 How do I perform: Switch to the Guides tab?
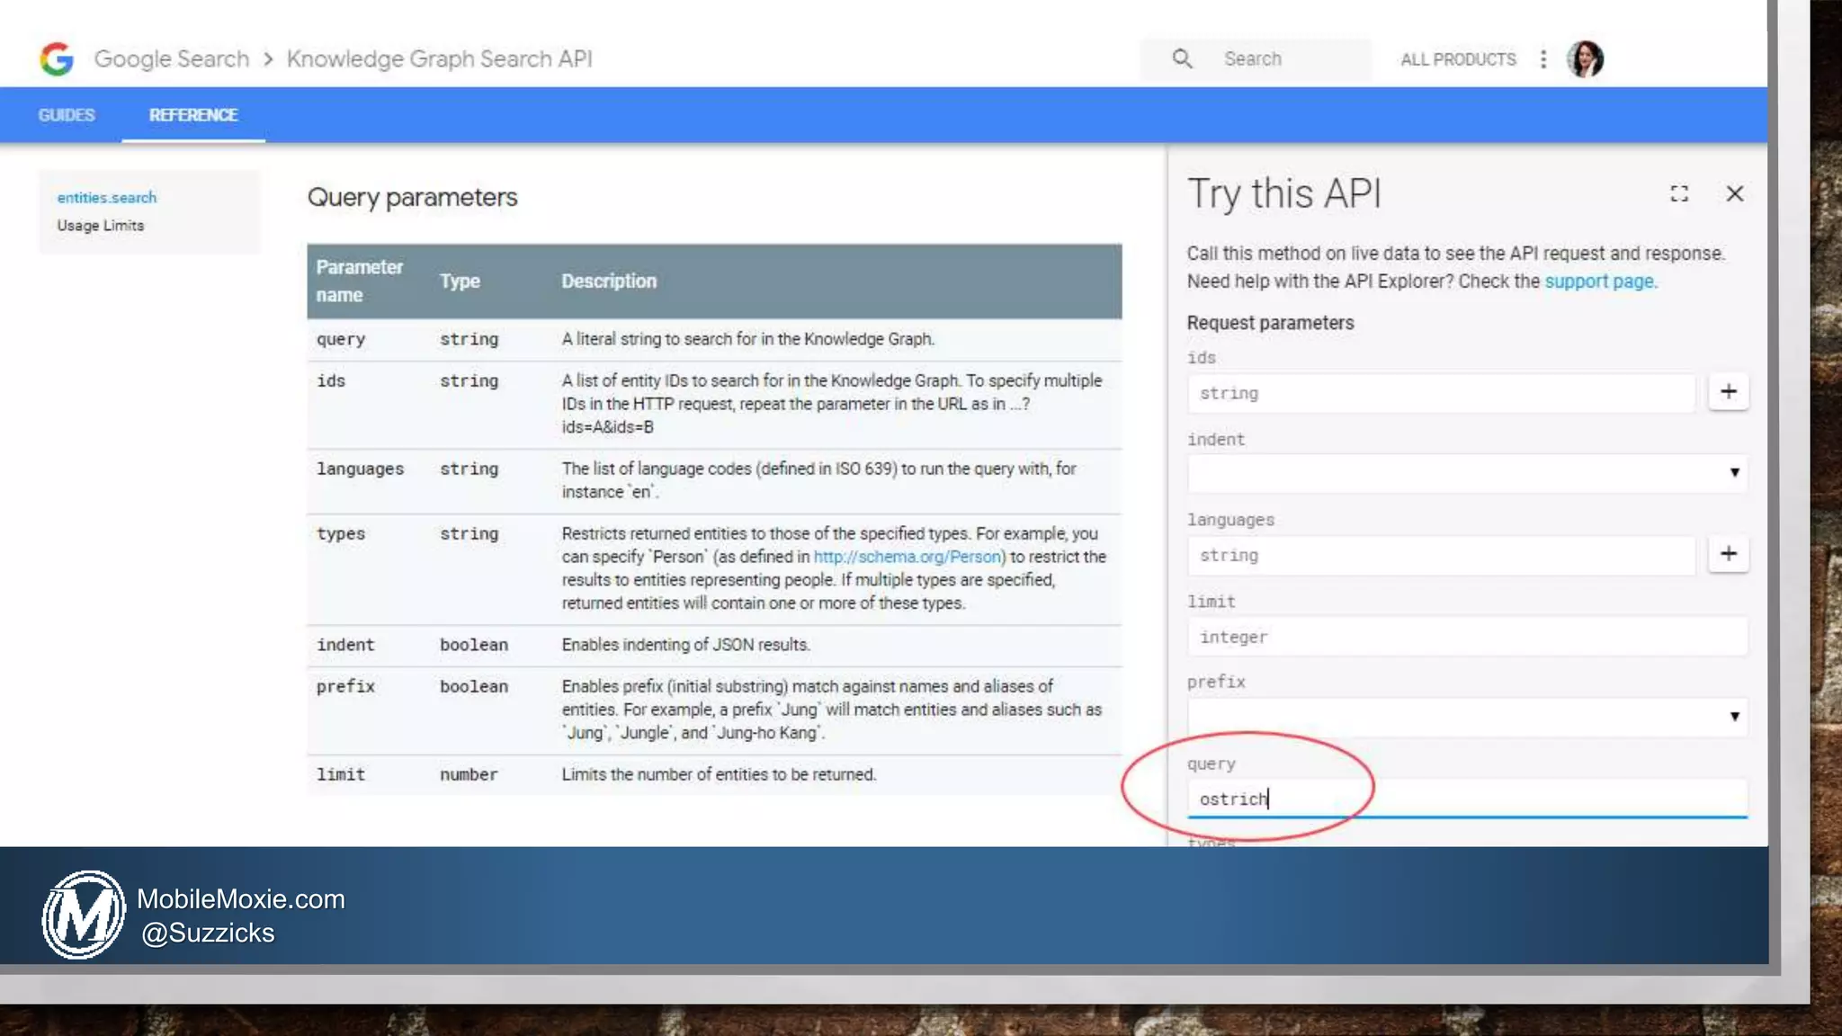pos(67,115)
